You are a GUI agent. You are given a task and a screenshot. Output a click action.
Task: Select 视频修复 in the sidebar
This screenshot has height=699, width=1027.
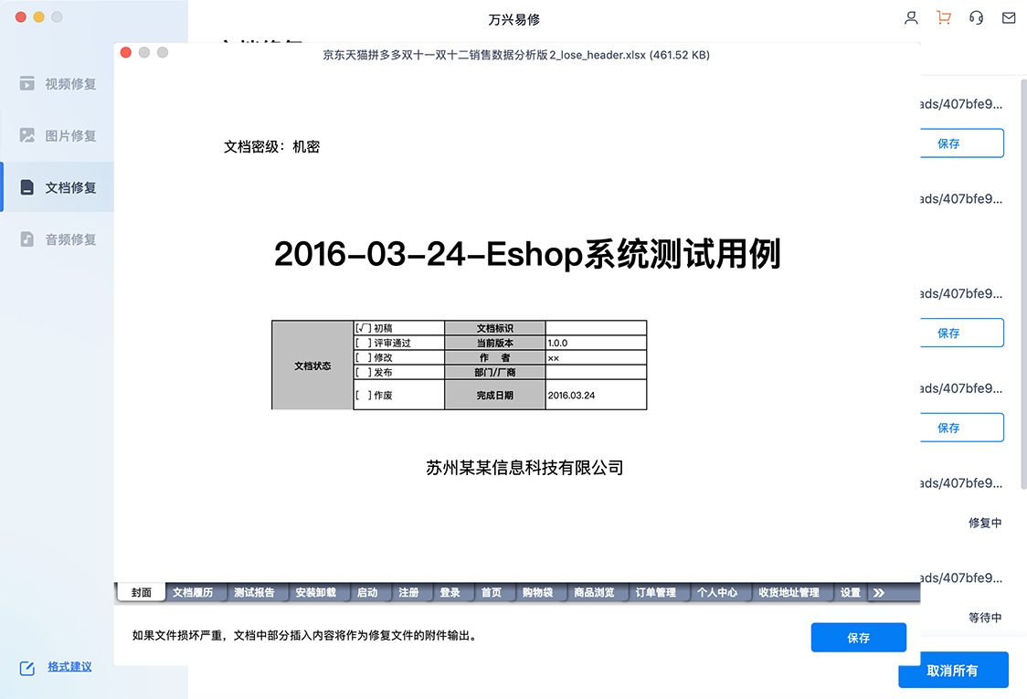click(57, 84)
